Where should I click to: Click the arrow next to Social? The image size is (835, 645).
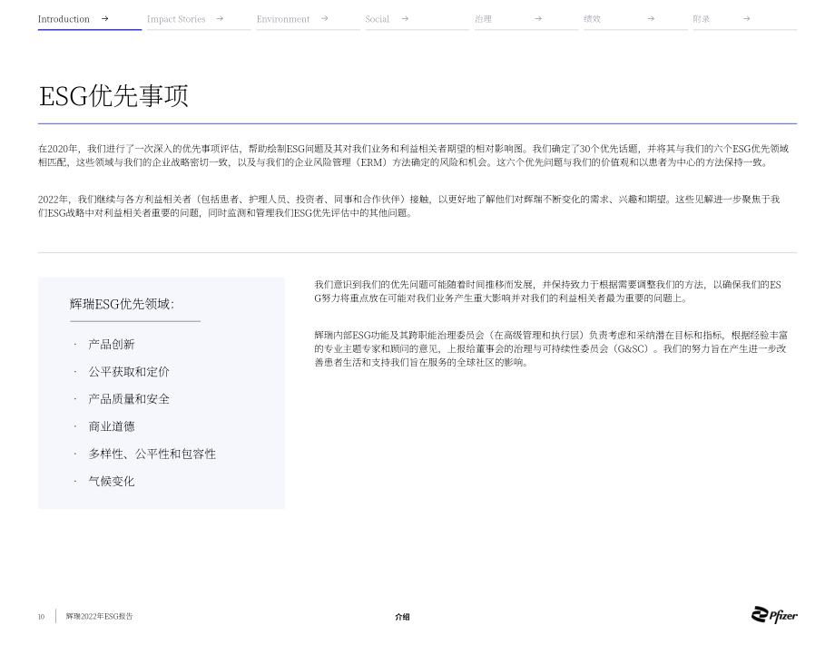click(x=405, y=19)
